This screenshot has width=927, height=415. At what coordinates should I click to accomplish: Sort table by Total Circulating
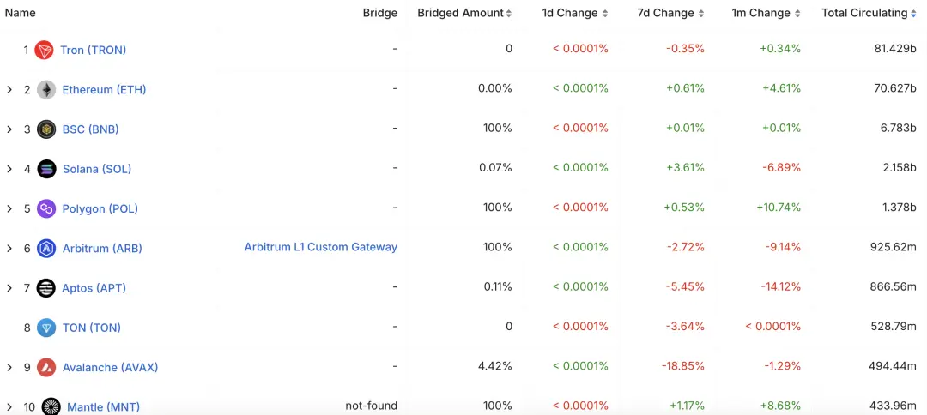click(x=914, y=14)
